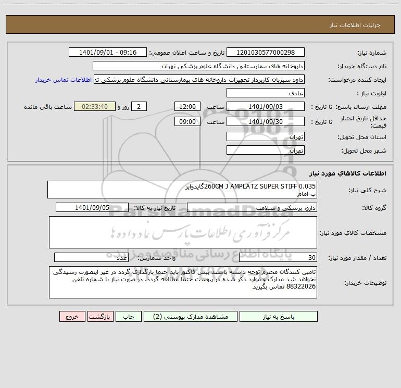Click header 'جزئیات اطلاعات نیاز'
Image resolution: width=401 pixels, height=388 pixels.
(x=355, y=25)
